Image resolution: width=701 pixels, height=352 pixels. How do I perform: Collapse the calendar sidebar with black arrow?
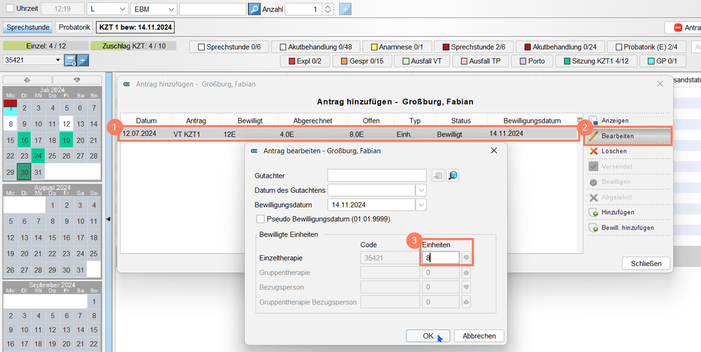[x=109, y=219]
